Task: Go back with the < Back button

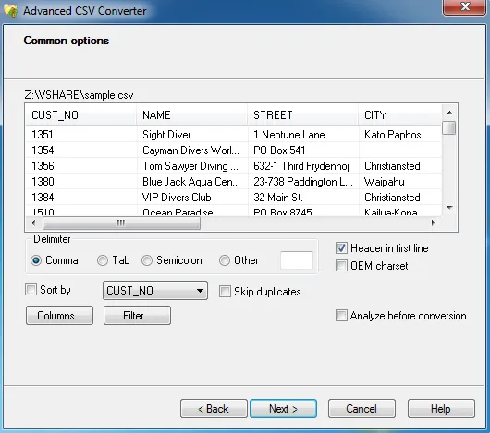Action: click(214, 409)
